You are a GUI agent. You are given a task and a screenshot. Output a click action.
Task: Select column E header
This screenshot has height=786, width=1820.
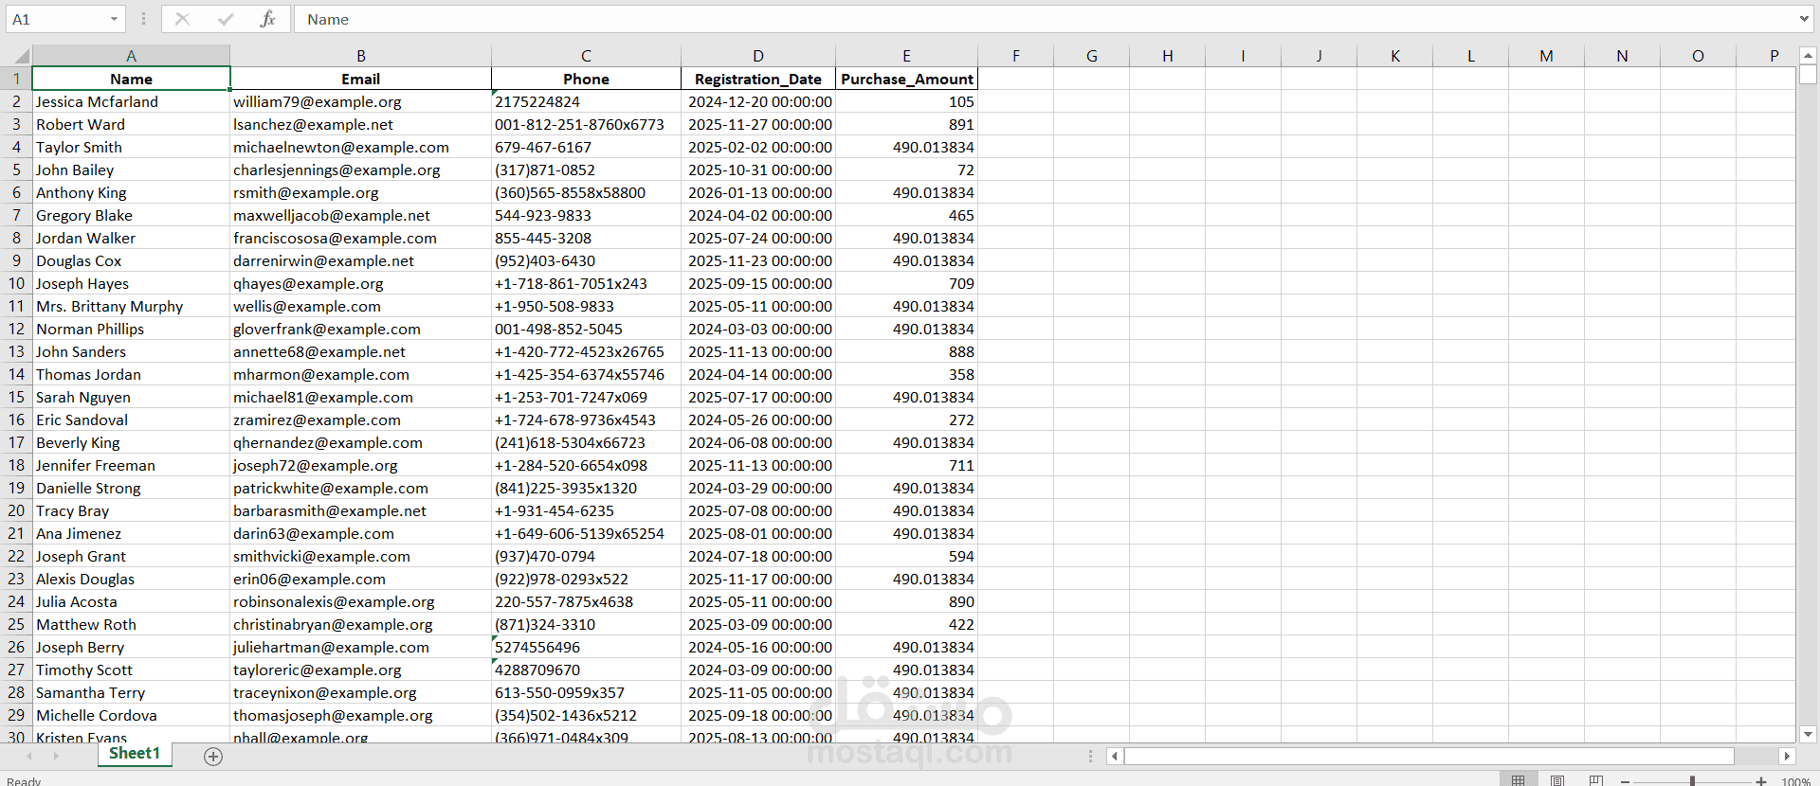tap(906, 56)
